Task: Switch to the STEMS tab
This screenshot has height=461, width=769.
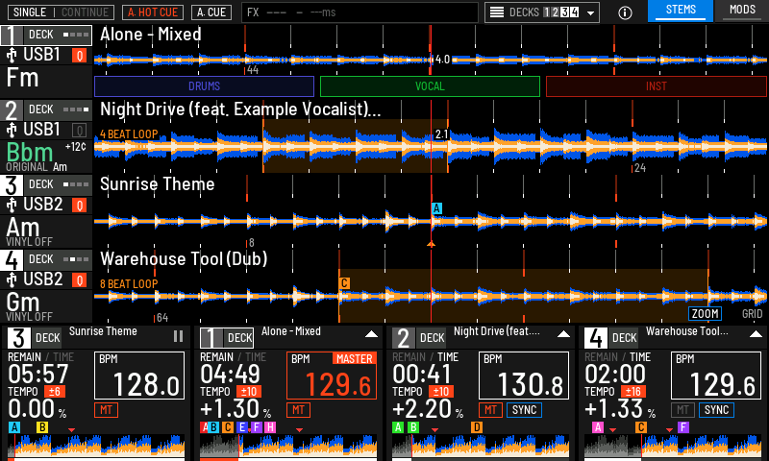Action: click(681, 11)
